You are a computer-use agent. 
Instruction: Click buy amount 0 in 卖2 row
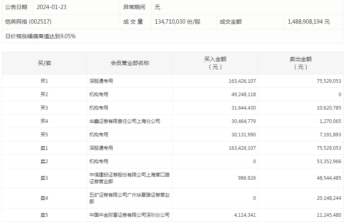pyautogui.click(x=254, y=162)
